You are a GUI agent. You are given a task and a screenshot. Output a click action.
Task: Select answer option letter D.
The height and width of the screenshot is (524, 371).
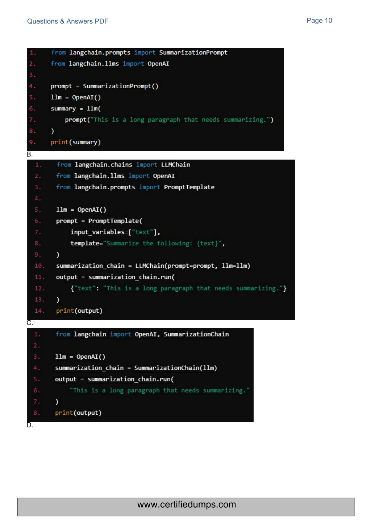click(x=30, y=425)
